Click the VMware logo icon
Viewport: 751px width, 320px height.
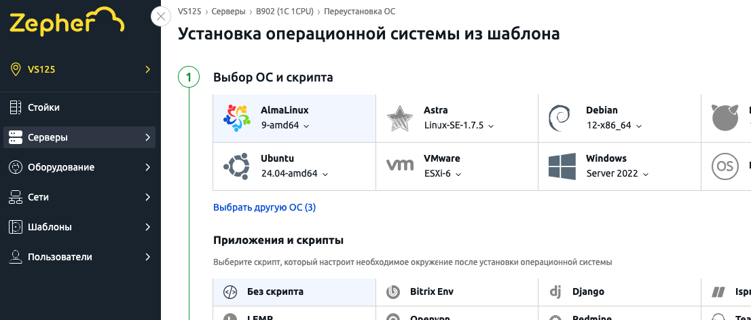point(399,165)
